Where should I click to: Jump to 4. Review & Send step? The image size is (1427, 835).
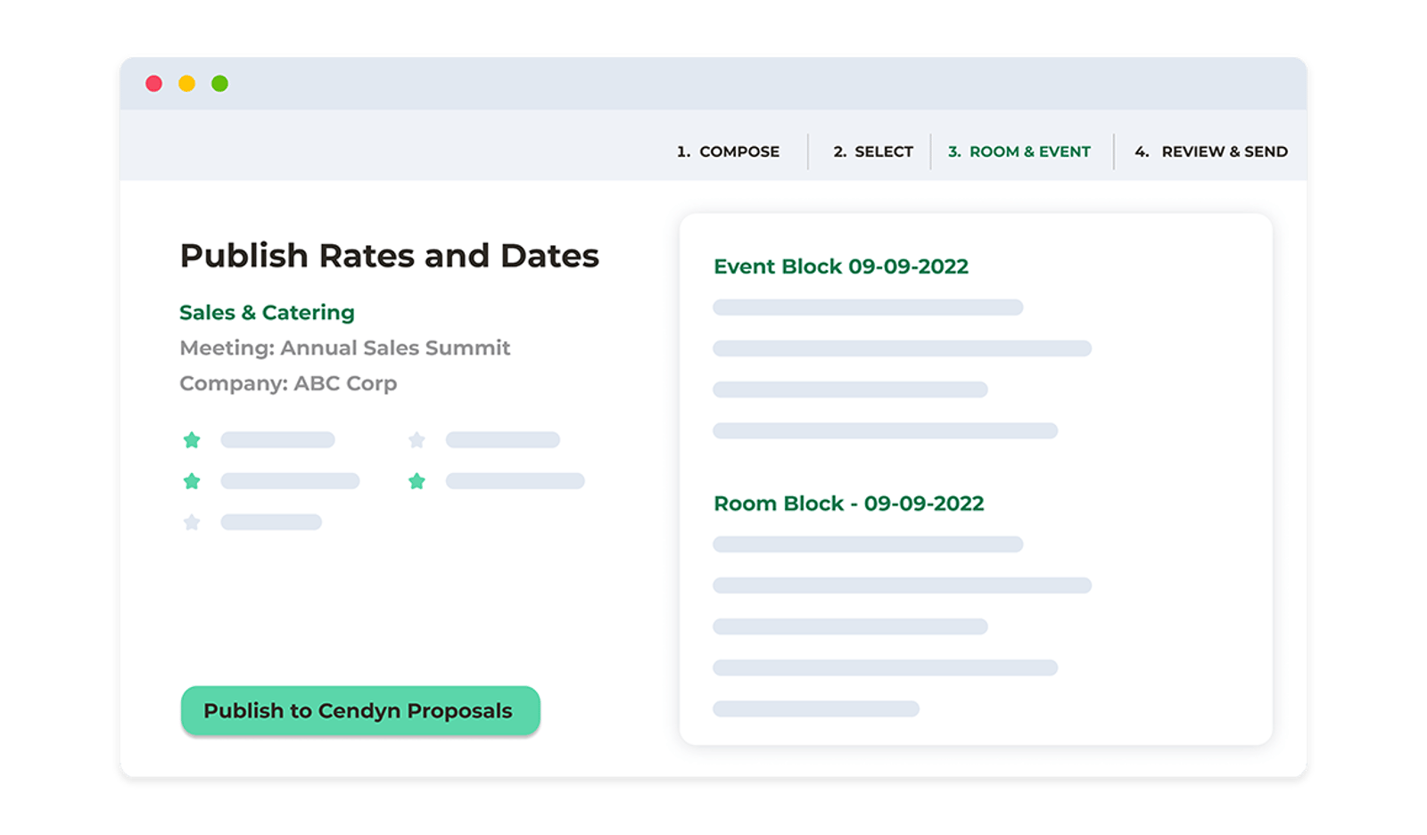[1211, 151]
